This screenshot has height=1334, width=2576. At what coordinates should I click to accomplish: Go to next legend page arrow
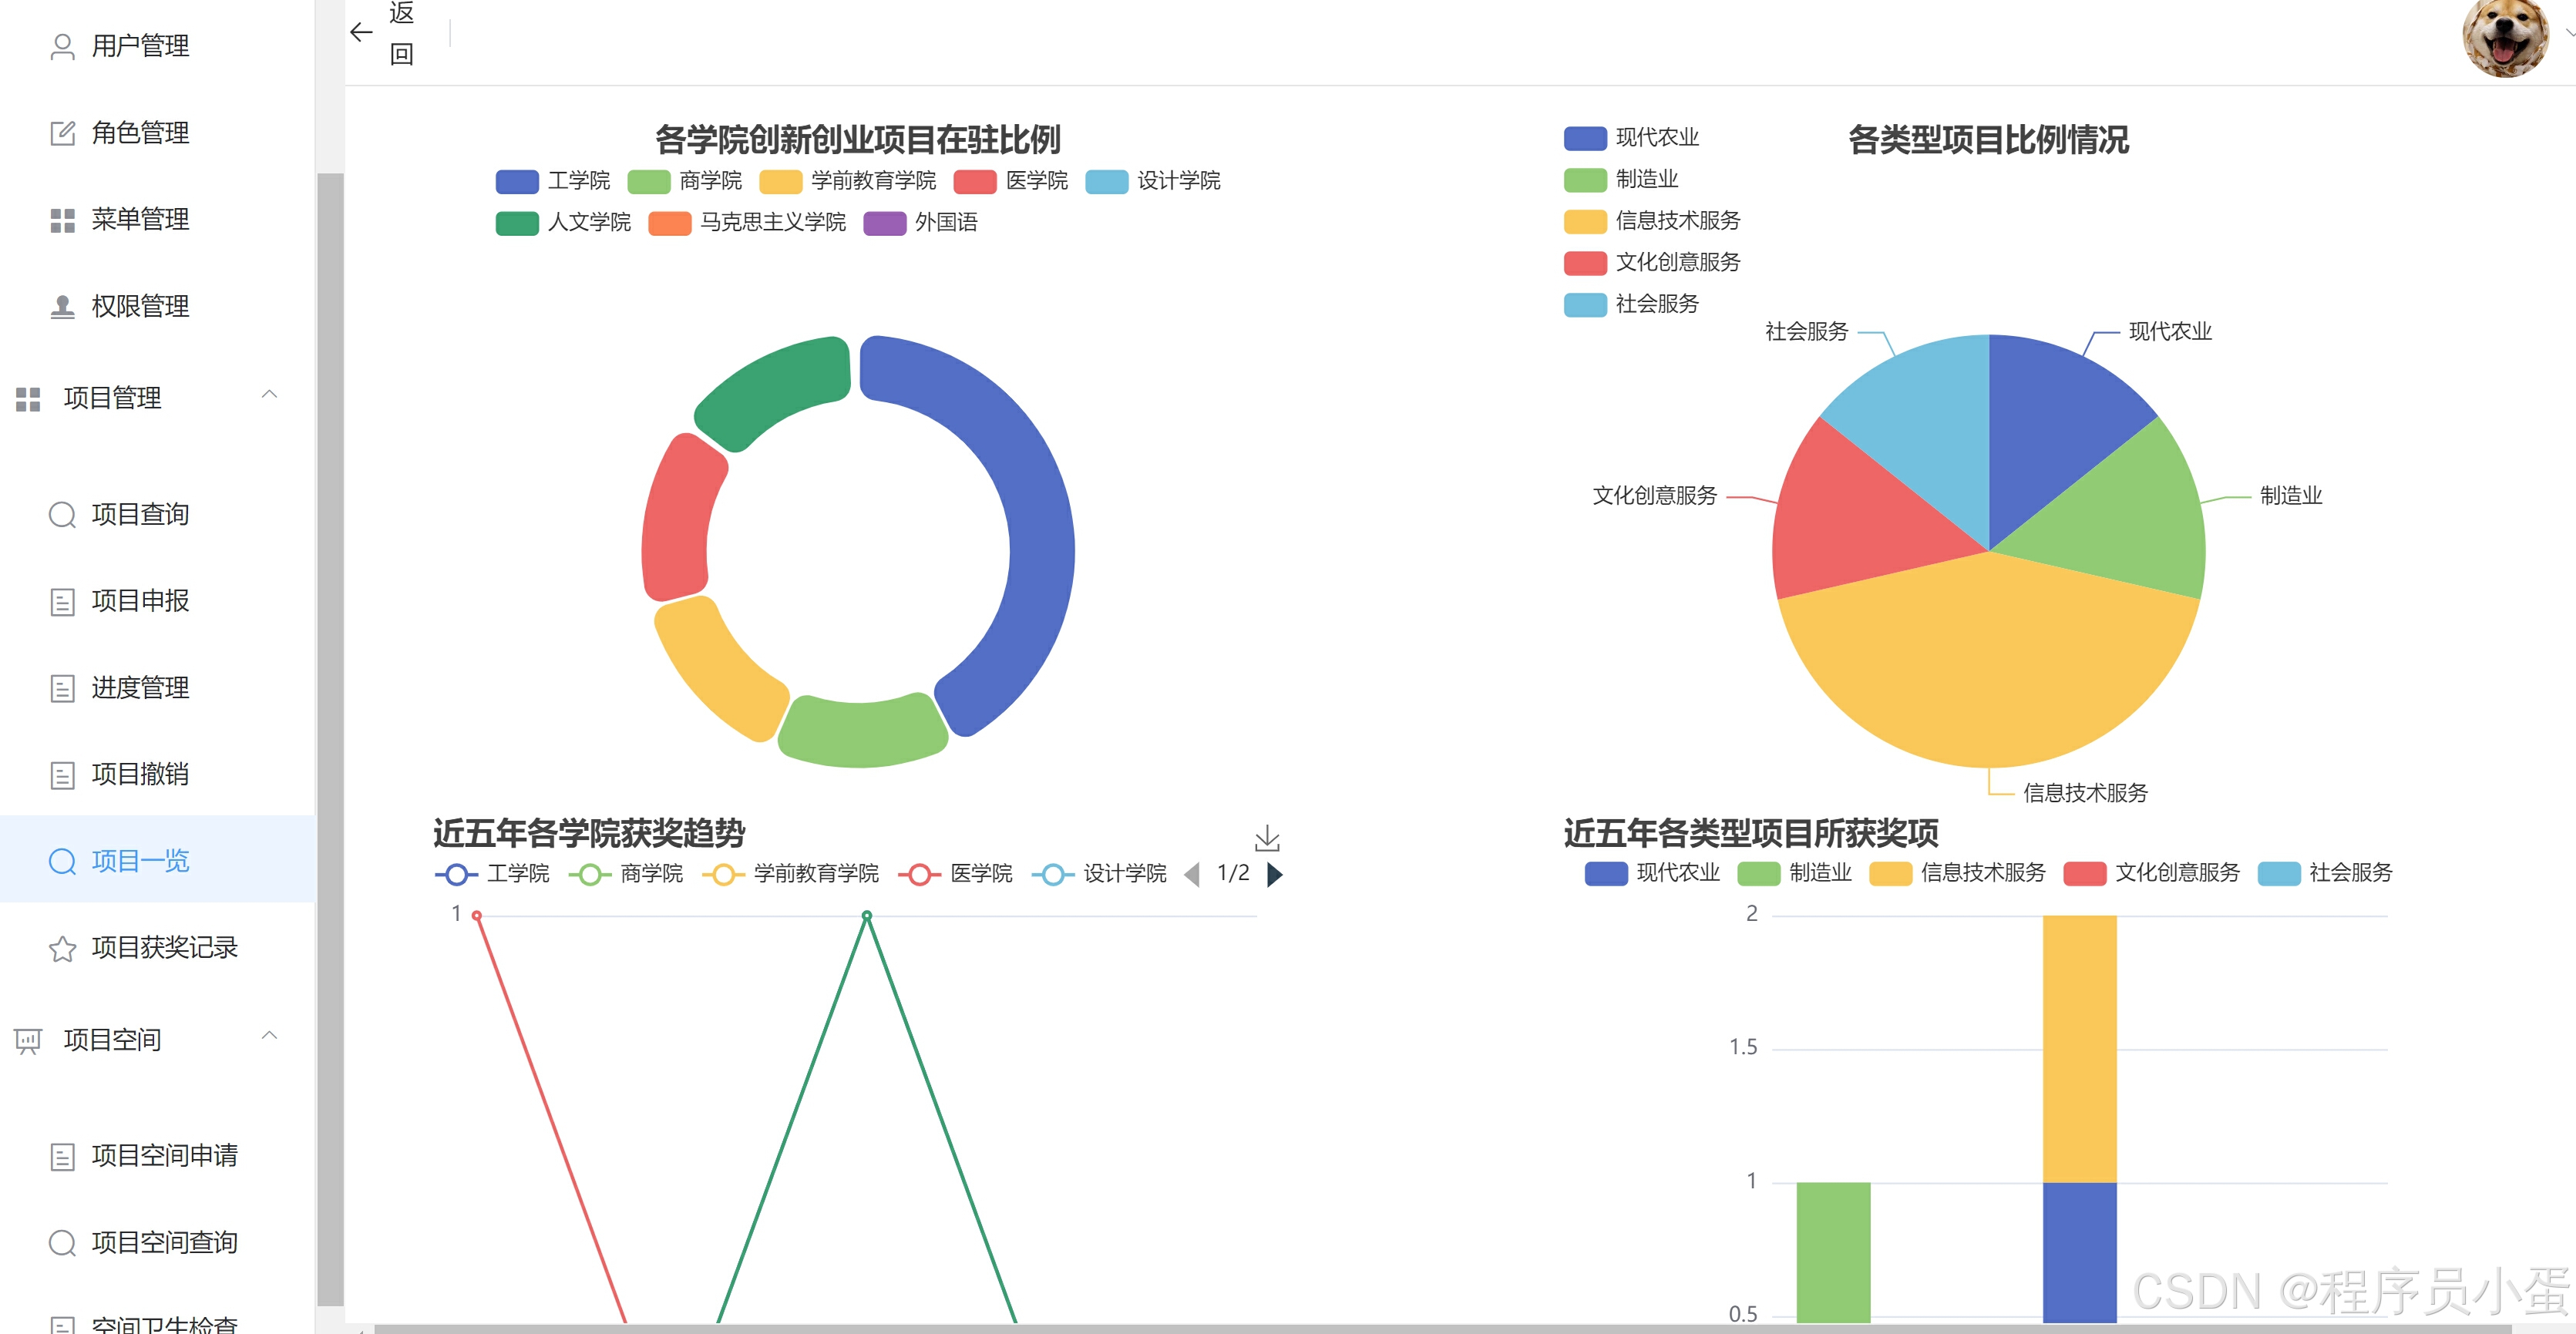[1274, 874]
